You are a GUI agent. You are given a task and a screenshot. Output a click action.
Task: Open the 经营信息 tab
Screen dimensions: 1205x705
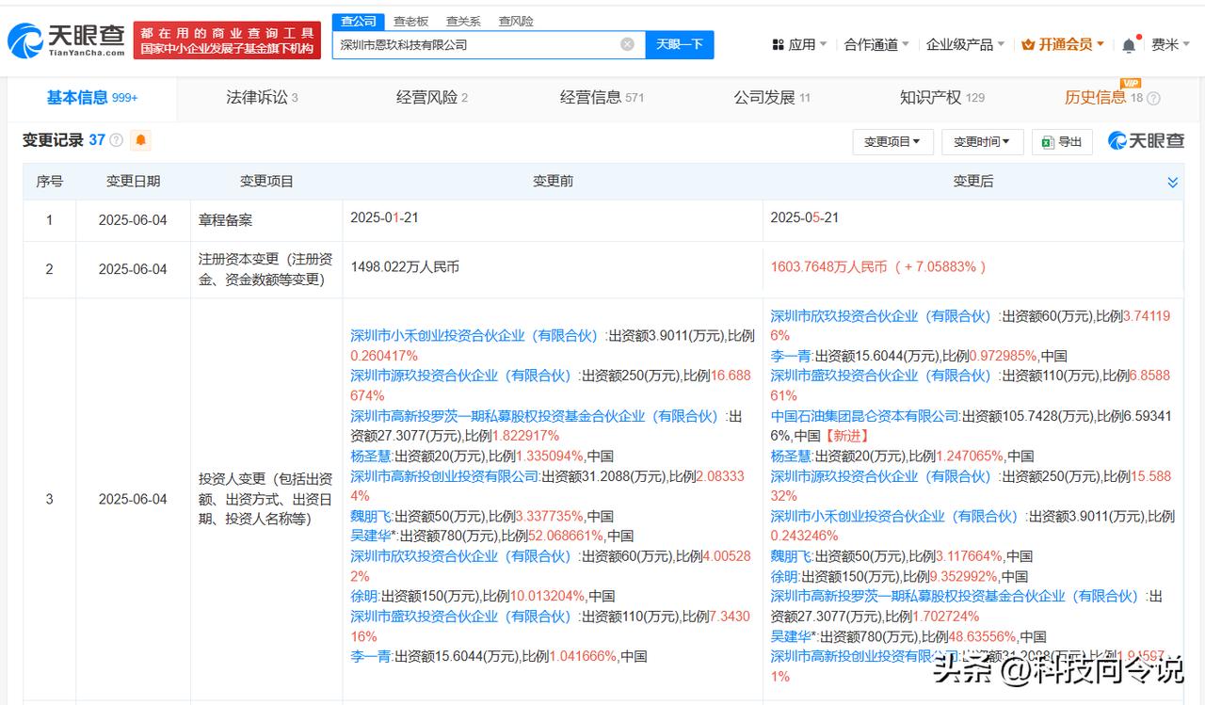pos(602,97)
